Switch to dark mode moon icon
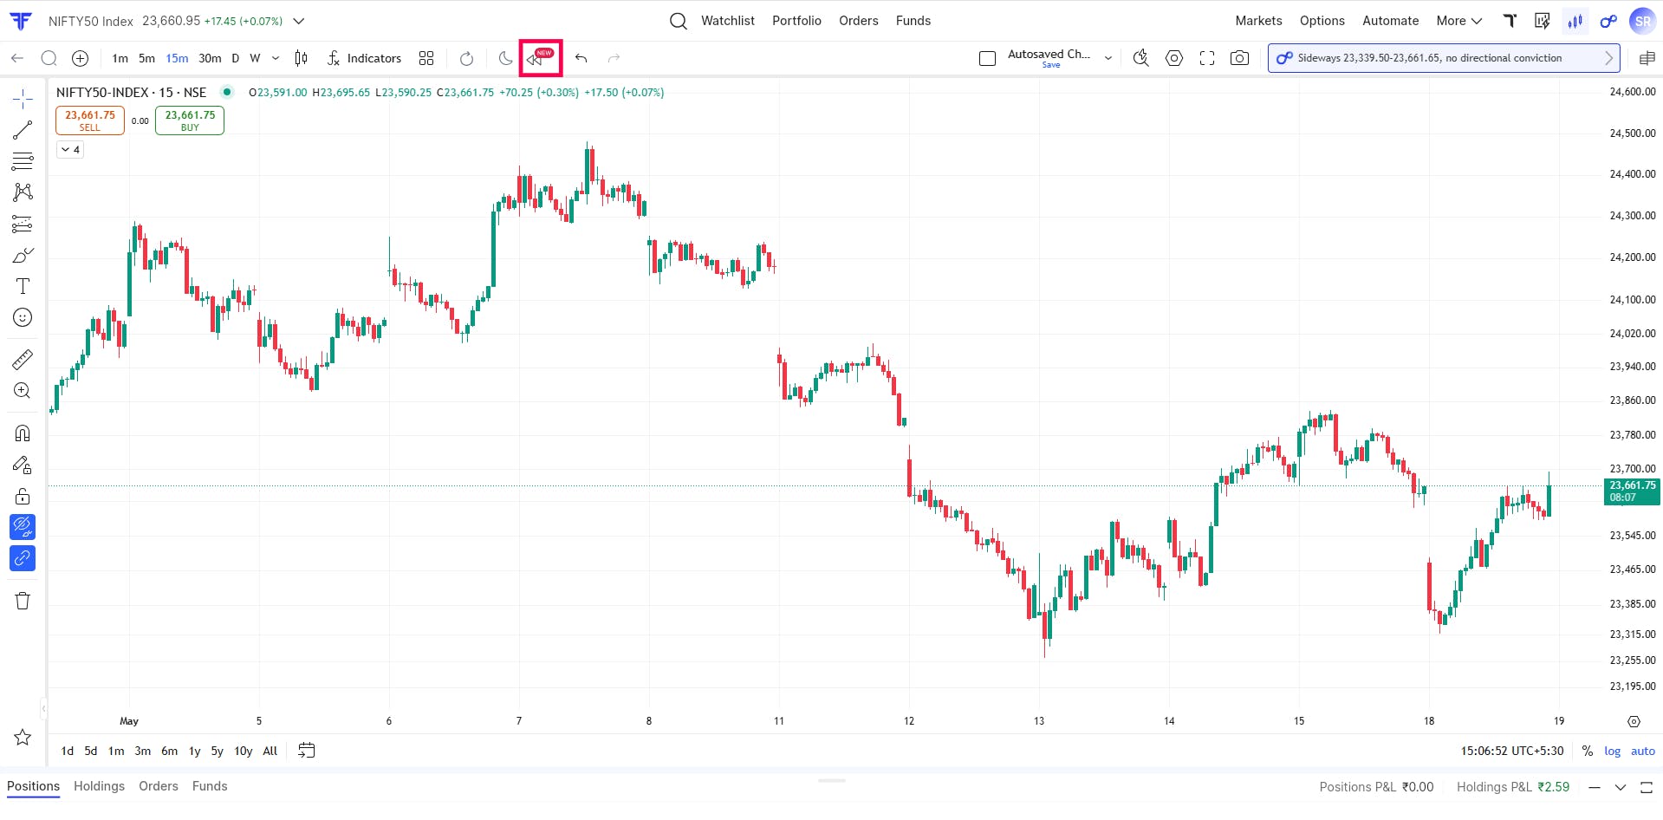This screenshot has height=820, width=1663. pos(505,58)
